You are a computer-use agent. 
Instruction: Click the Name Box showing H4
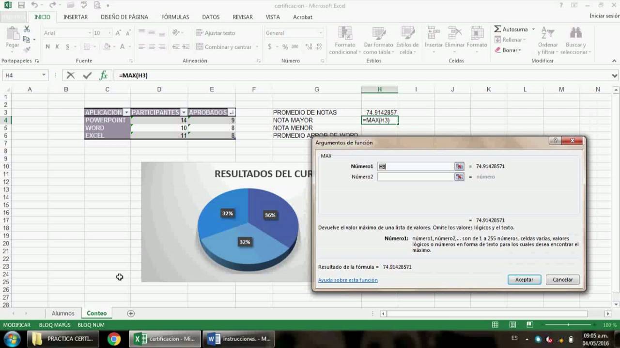point(22,75)
